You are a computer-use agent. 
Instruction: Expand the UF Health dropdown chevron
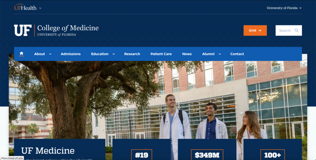pyautogui.click(x=40, y=8)
